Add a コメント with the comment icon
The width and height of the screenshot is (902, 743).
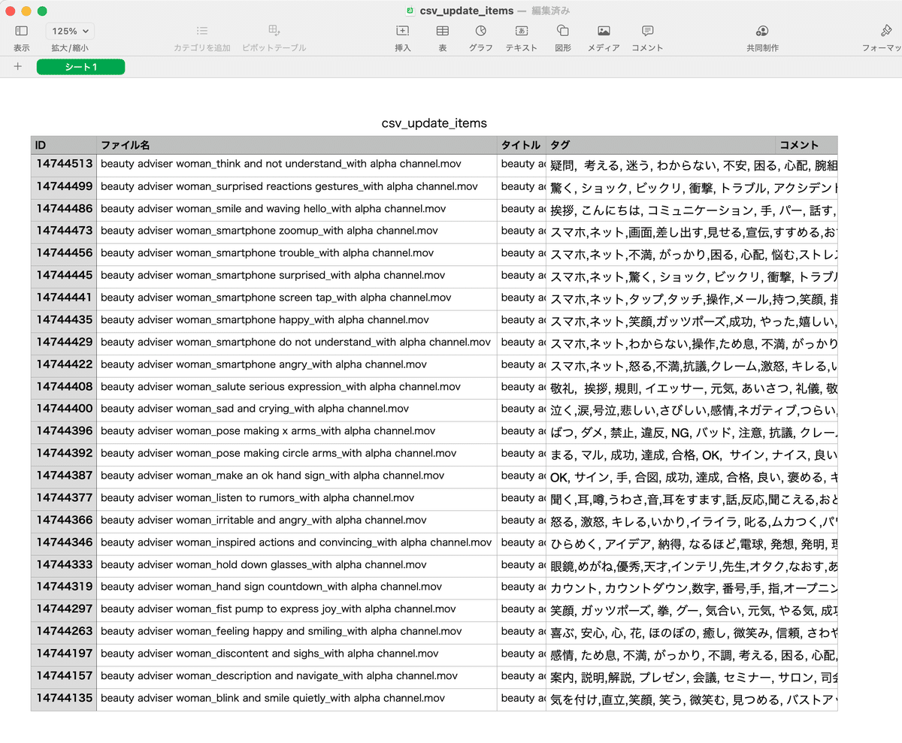click(x=646, y=35)
